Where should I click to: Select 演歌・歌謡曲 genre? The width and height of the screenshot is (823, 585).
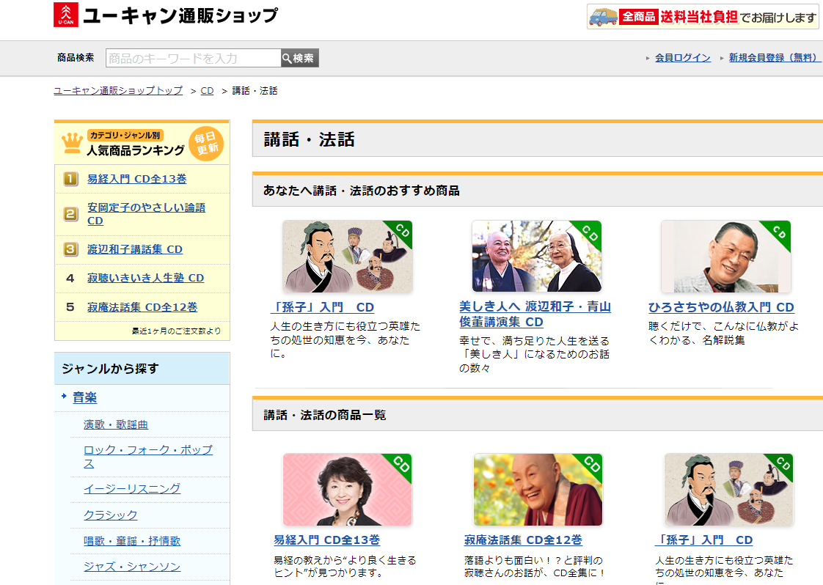[116, 424]
